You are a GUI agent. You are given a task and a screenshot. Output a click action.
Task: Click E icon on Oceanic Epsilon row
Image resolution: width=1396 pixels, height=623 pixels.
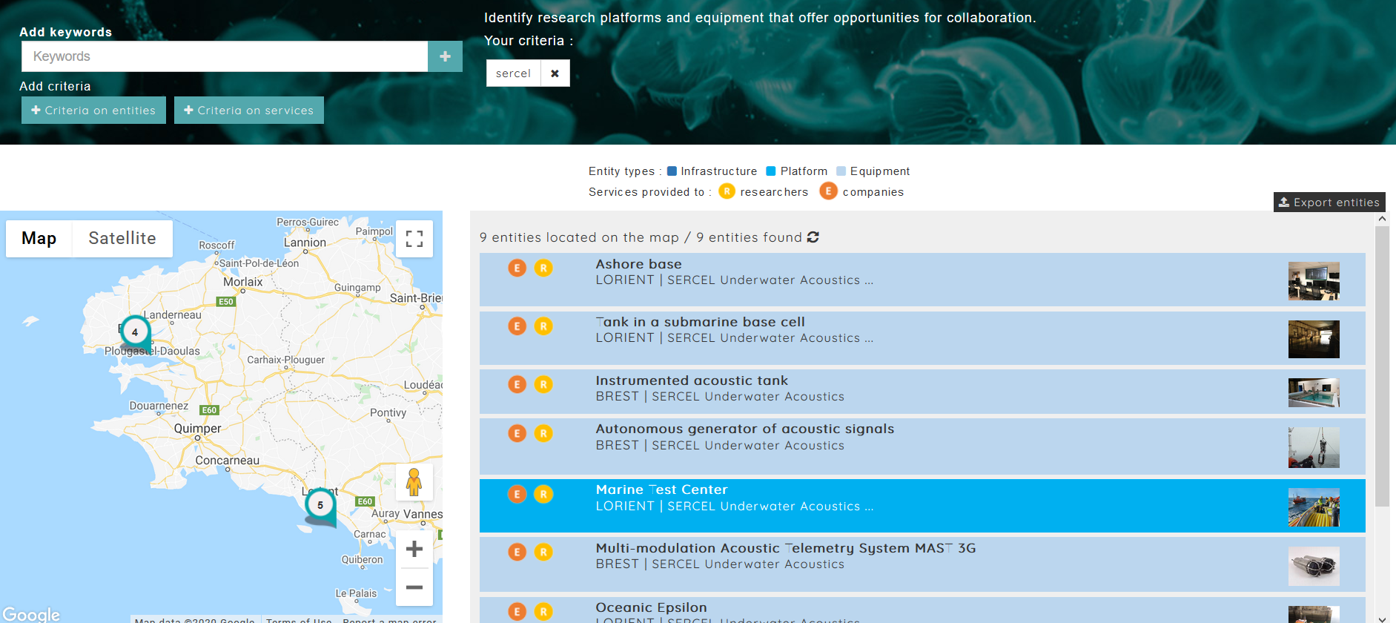coord(517,612)
